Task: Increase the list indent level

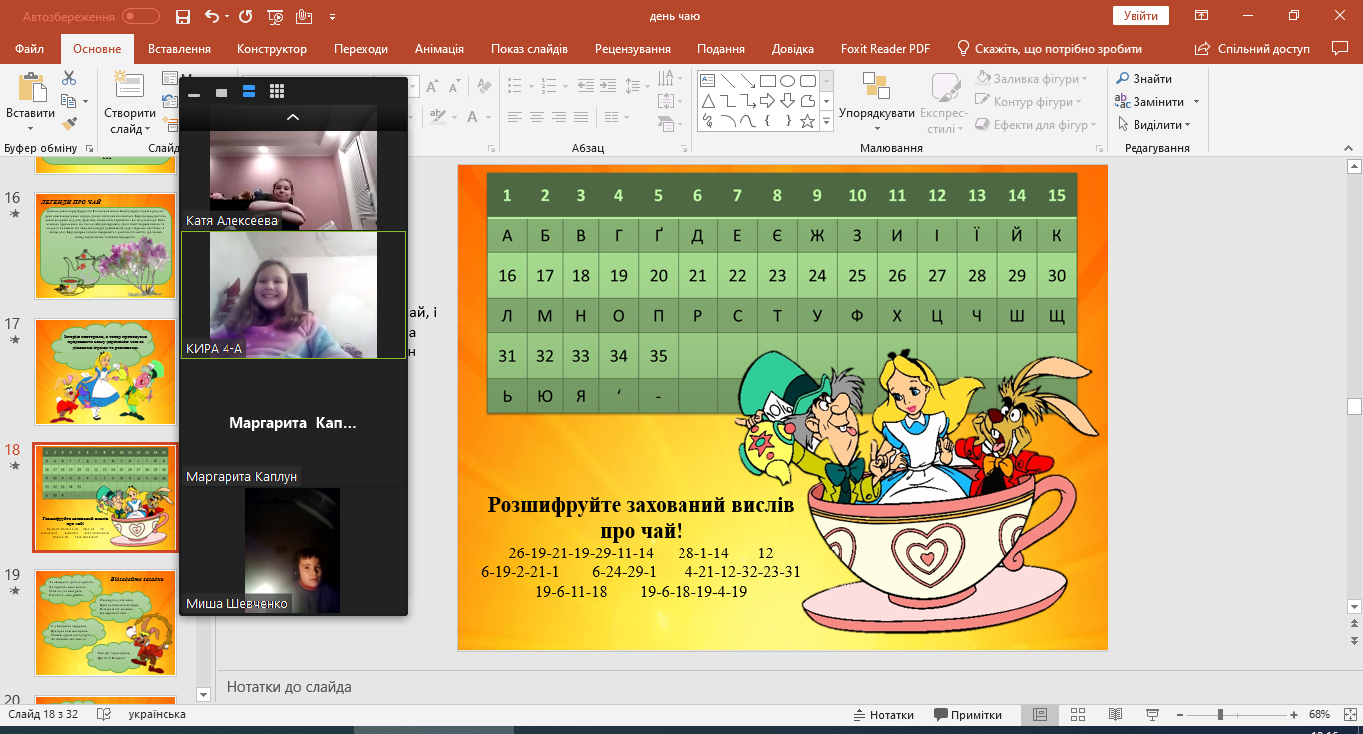Action: 610,84
